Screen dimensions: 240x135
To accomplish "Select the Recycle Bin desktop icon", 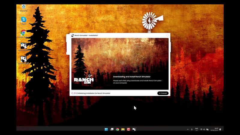I will click(x=24, y=8).
